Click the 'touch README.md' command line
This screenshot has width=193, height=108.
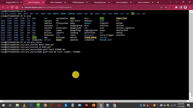57,49
